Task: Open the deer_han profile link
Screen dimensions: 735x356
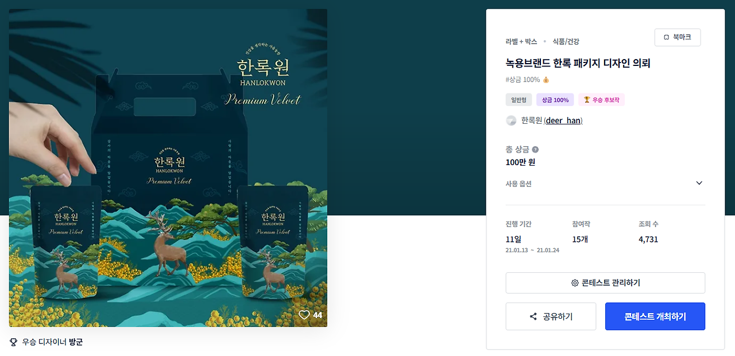Action: click(563, 120)
